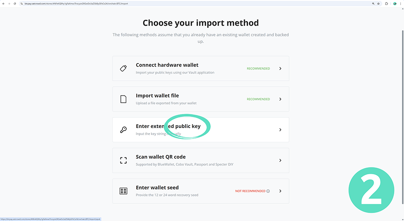Viewport: 404px width, 221px height.
Task: Click the info icon beside Not Recommended
Action: [268, 191]
